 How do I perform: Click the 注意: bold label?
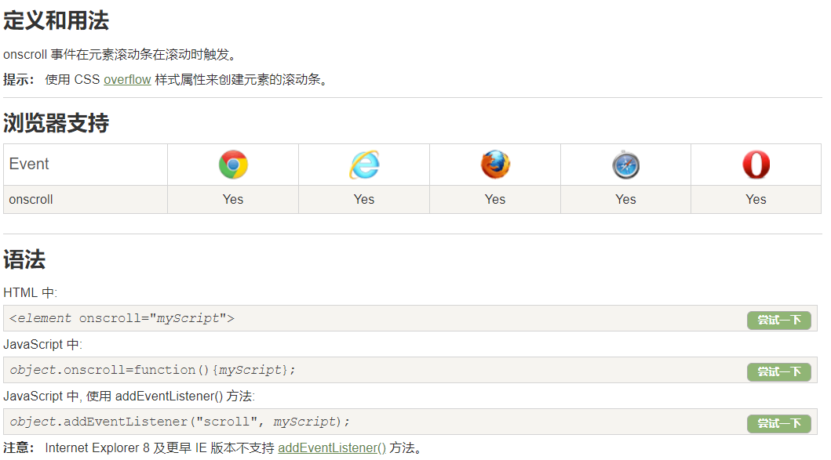click(19, 447)
